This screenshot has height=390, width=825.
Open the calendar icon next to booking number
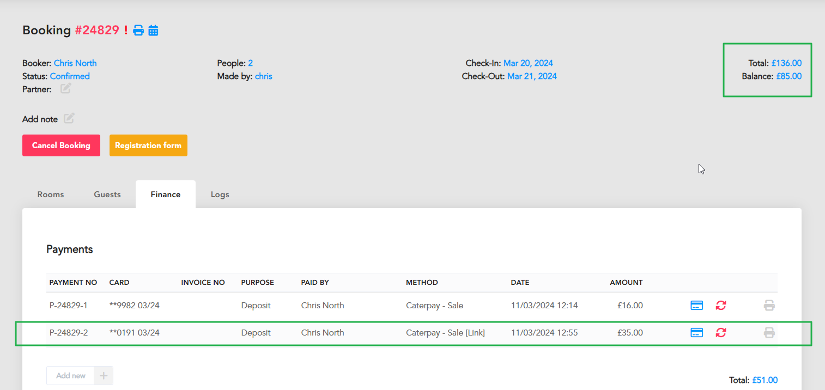pyautogui.click(x=153, y=31)
